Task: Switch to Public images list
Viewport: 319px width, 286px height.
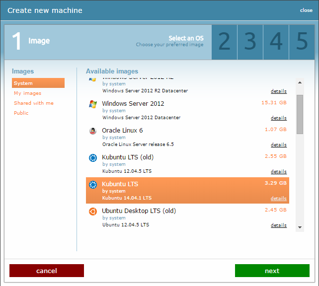Action: (21, 113)
